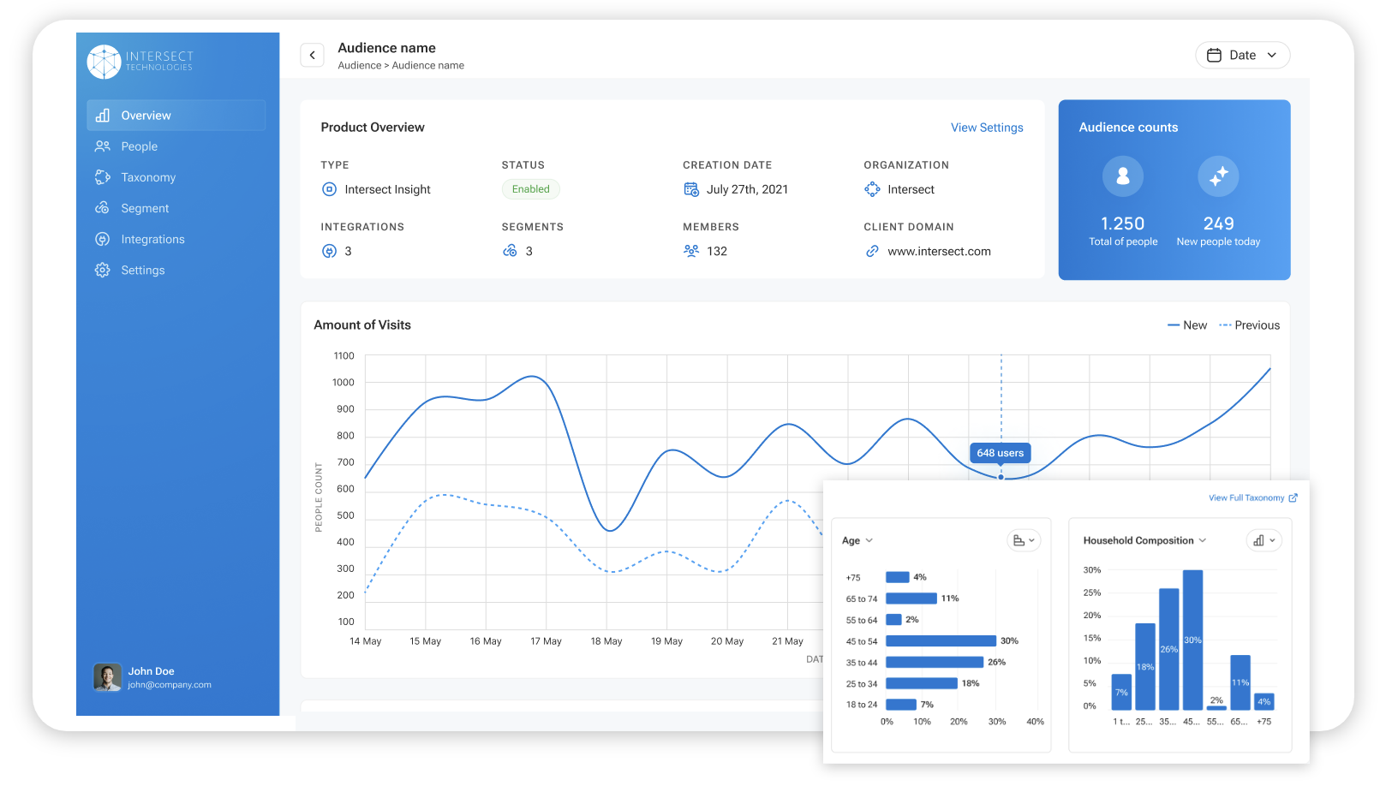1386x792 pixels.
Task: Click the July 27th, 2021 date text
Action: click(747, 189)
